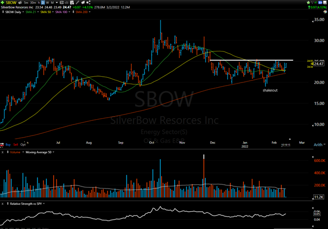Select the Daily 'D' time frame
Screen dimensions: 328x229
[x=43, y=3]
